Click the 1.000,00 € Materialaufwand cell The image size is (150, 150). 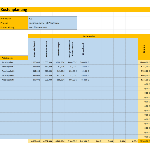click(34, 62)
